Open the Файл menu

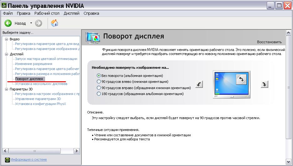click(x=8, y=13)
